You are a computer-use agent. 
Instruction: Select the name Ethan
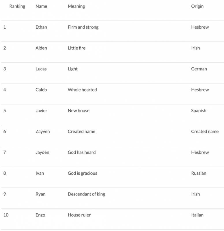(41, 27)
